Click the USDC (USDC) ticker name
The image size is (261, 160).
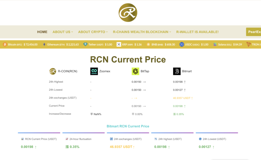192,45
